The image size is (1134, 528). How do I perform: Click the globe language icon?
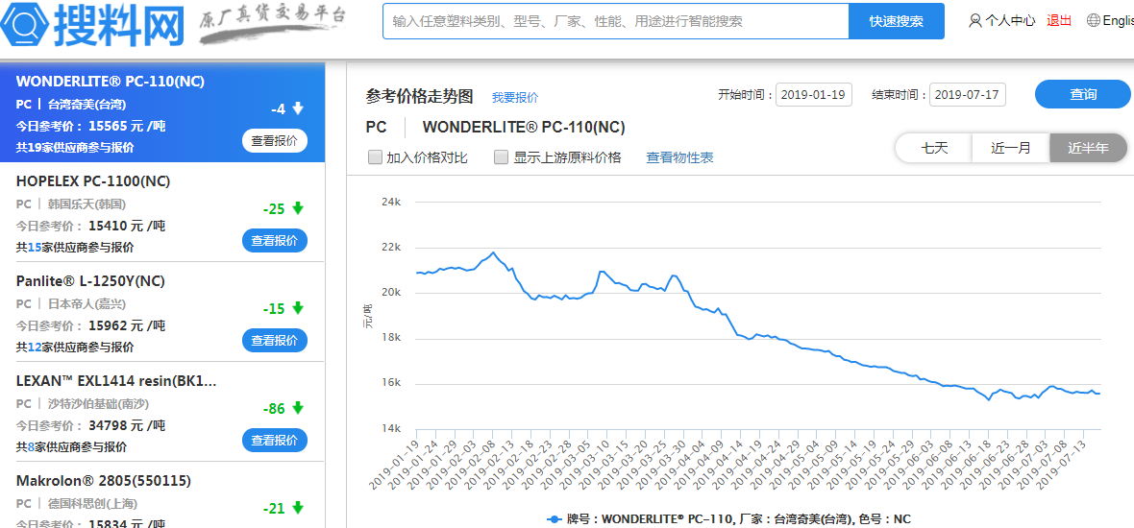click(1093, 20)
